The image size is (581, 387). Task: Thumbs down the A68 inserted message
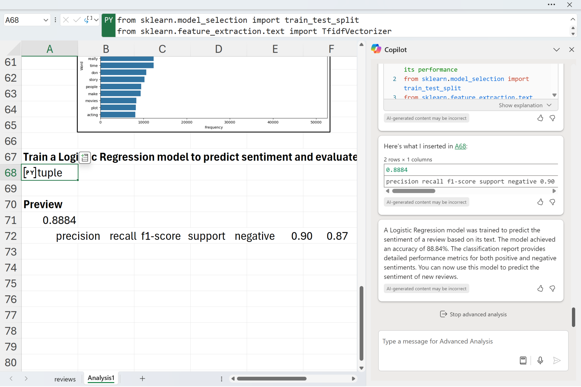point(552,202)
